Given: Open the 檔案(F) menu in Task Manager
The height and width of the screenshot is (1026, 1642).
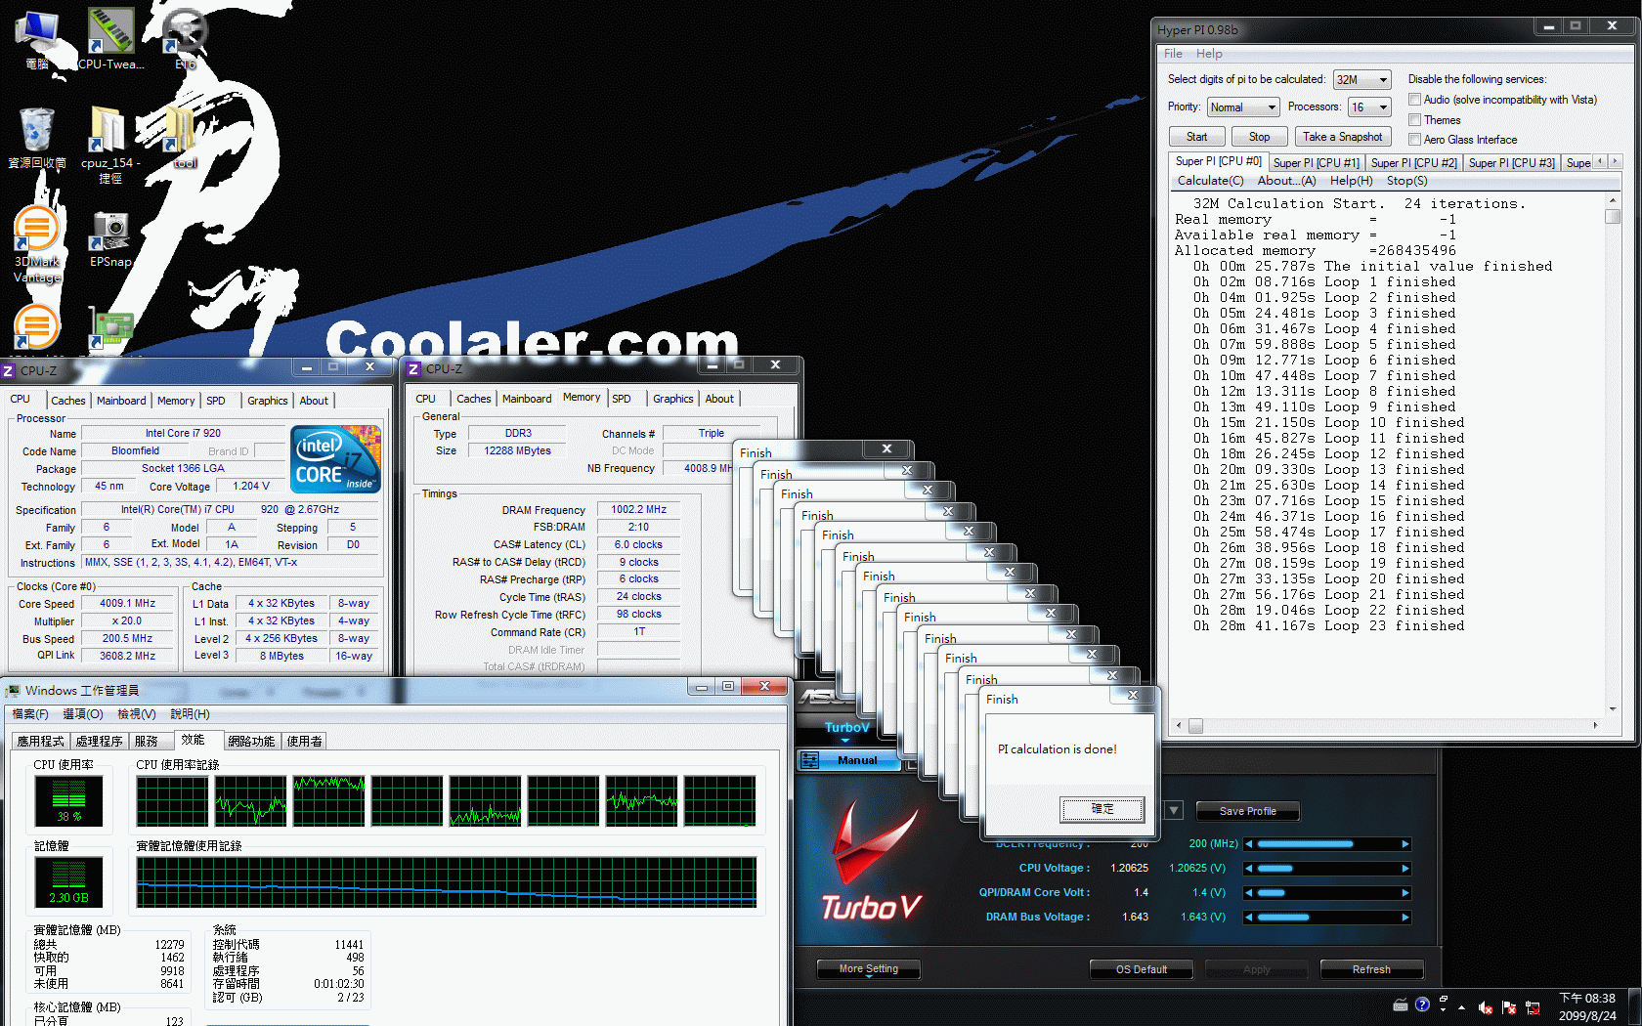Looking at the screenshot, I should [30, 714].
